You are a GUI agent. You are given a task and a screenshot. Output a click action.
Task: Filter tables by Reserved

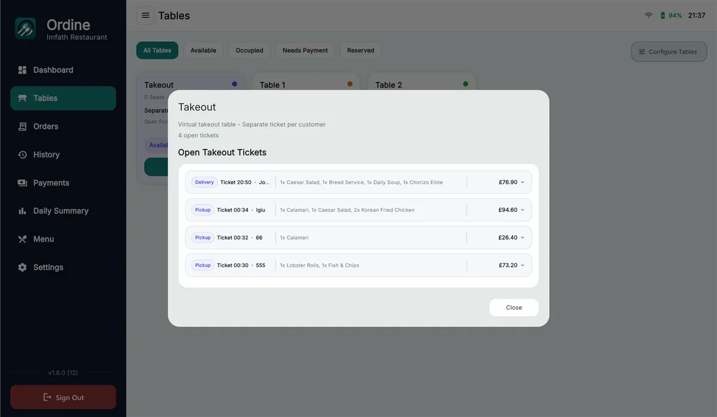point(361,51)
